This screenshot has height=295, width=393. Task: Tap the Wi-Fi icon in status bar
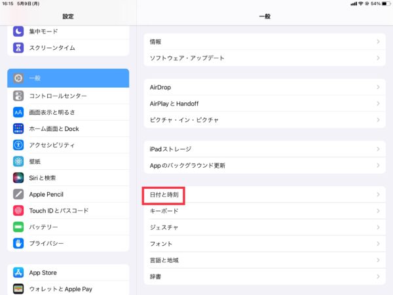(361, 3)
